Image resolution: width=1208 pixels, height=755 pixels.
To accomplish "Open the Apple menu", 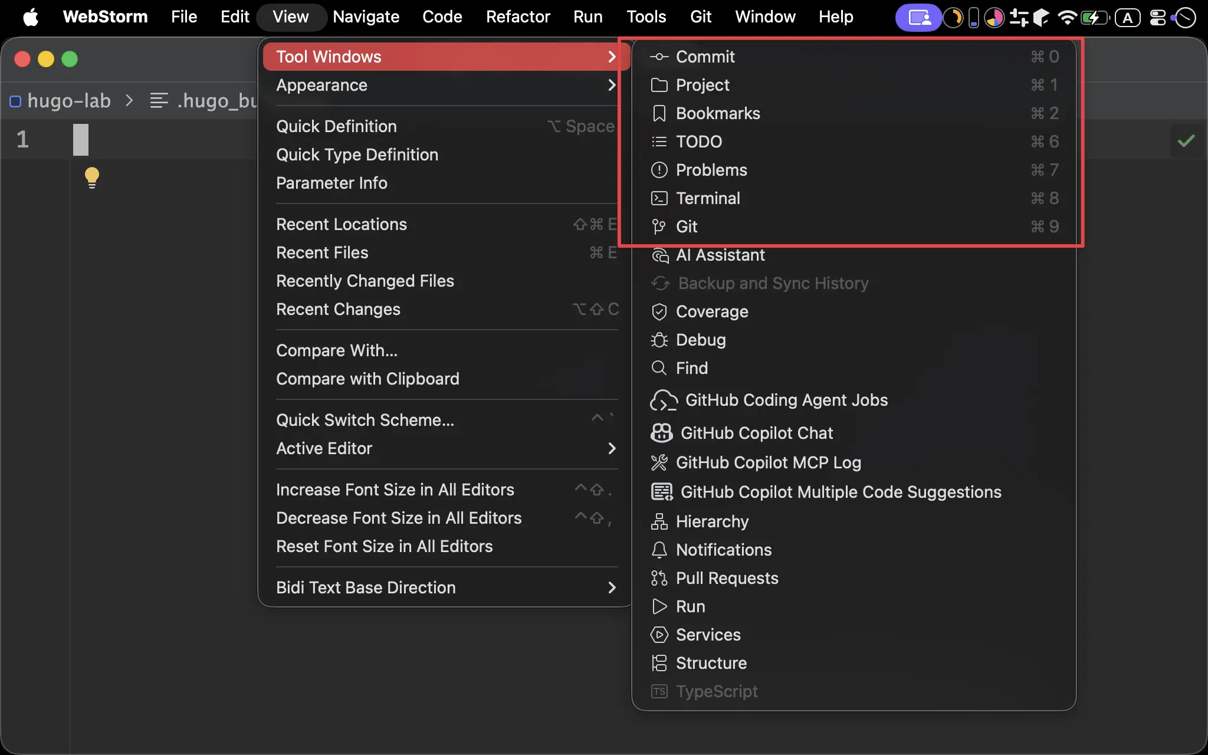I will [x=31, y=17].
